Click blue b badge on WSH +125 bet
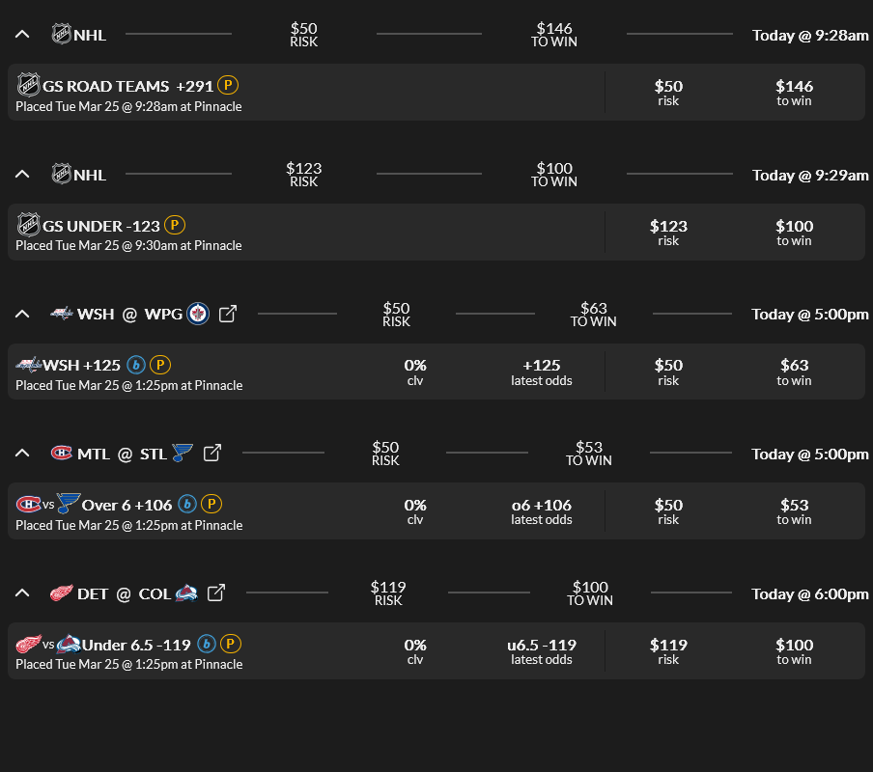The height and width of the screenshot is (772, 873). (136, 365)
